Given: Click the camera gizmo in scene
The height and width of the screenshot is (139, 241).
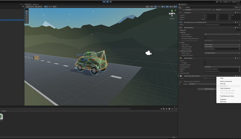Looking at the screenshot, I should [149, 53].
